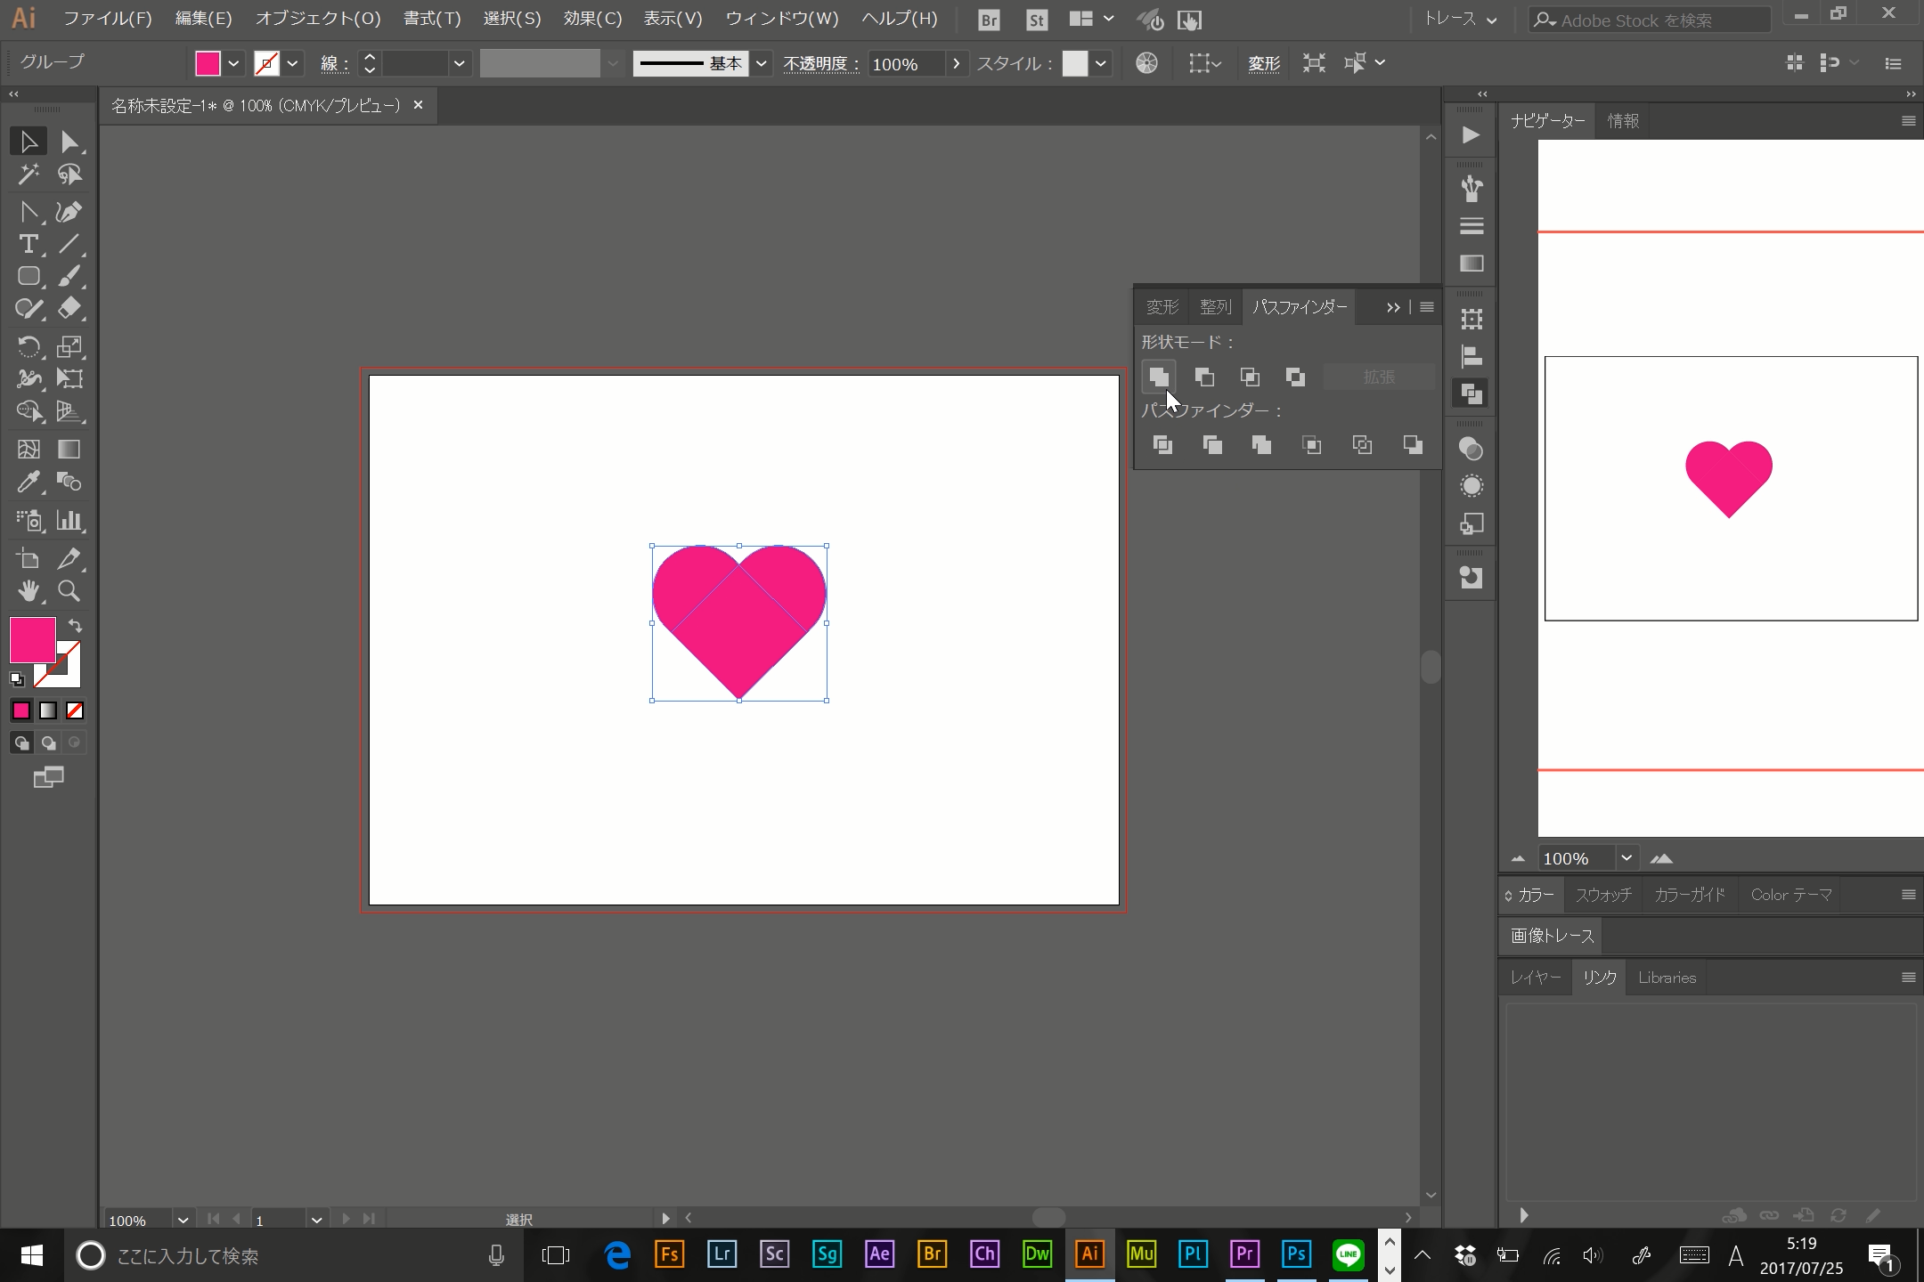This screenshot has height=1282, width=1924.
Task: Open the 効果(C) menu
Action: (592, 19)
